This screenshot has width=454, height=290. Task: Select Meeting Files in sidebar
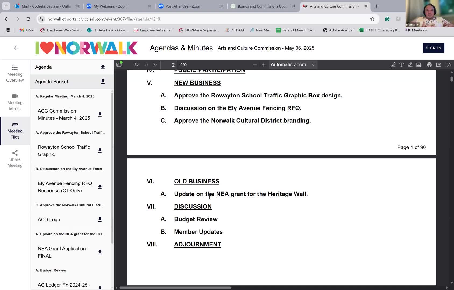(15, 131)
